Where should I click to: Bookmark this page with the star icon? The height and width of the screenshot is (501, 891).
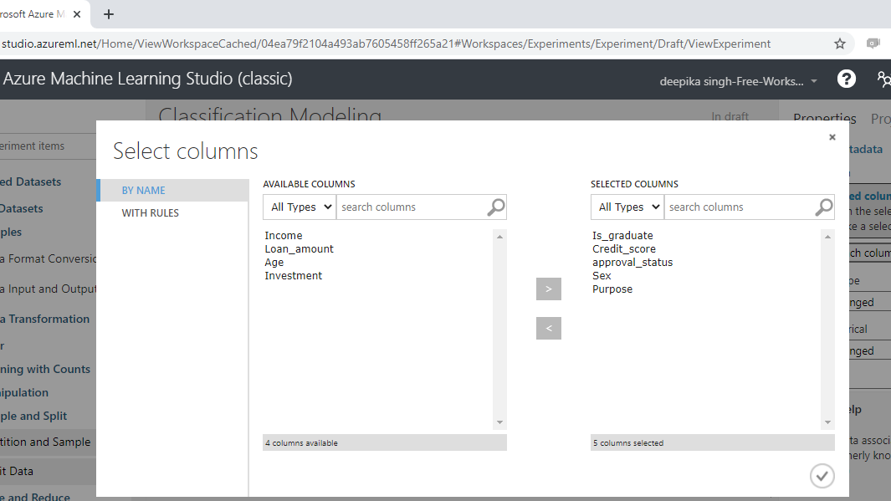[840, 43]
